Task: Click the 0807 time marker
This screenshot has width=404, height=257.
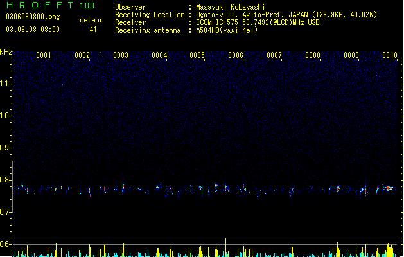Action: click(x=274, y=55)
